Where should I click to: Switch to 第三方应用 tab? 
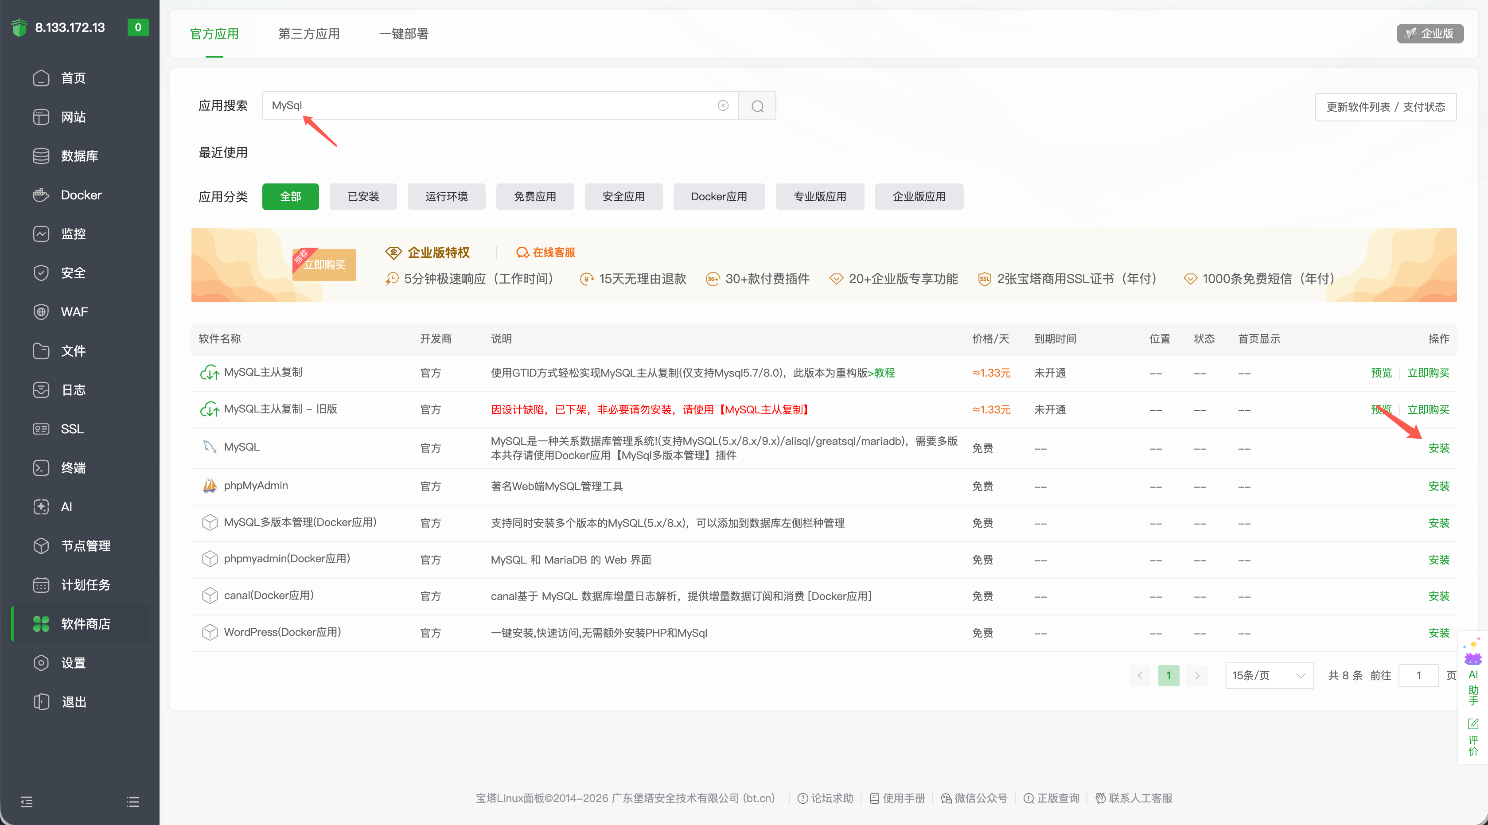[x=309, y=34]
